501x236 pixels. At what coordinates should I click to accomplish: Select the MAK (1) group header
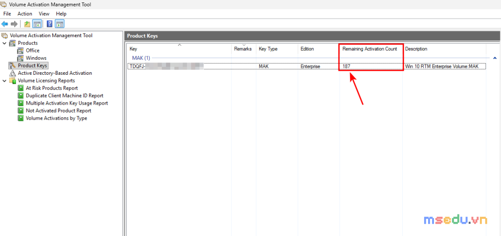point(141,58)
